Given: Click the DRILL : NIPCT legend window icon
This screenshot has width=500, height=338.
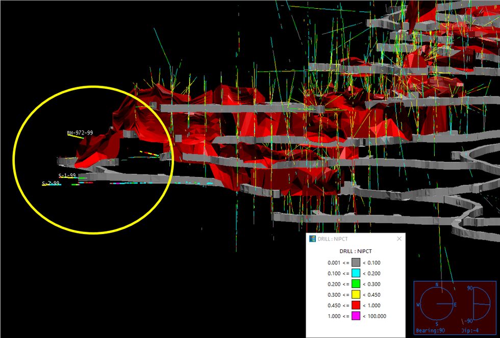Looking at the screenshot, I should pyautogui.click(x=312, y=239).
